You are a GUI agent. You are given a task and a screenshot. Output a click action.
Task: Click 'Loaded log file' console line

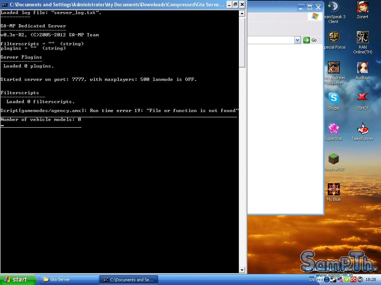(x=51, y=13)
